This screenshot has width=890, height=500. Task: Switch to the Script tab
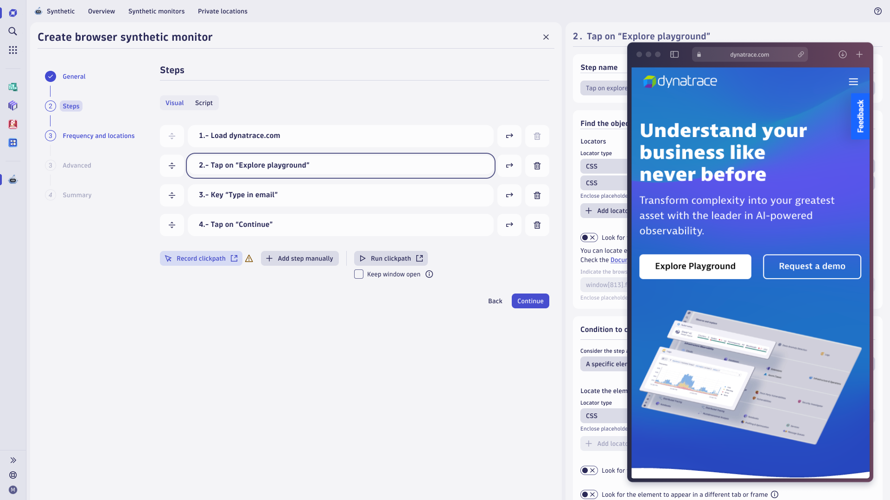pos(204,103)
